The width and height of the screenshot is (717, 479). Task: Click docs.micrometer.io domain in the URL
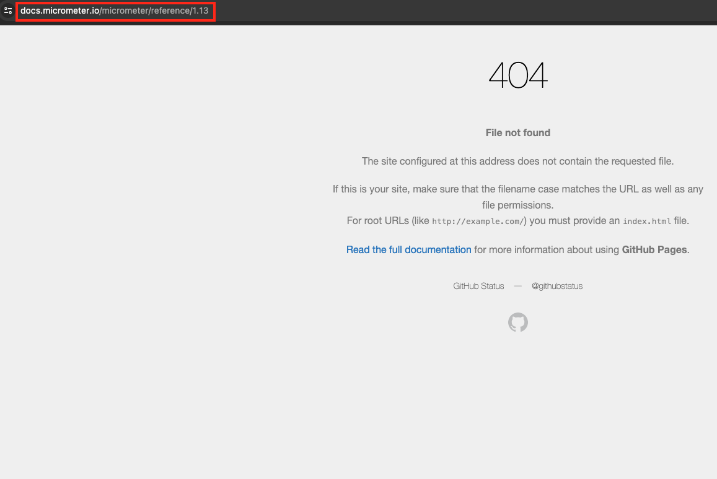tap(59, 11)
